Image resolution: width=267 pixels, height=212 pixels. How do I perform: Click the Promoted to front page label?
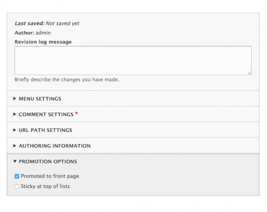tap(50, 176)
